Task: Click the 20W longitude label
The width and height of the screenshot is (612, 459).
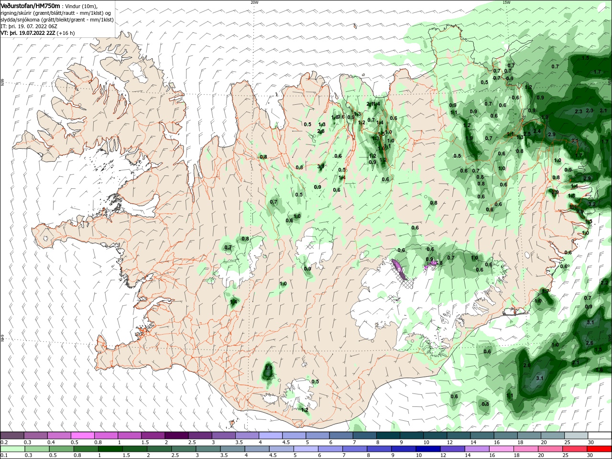Action: click(254, 2)
